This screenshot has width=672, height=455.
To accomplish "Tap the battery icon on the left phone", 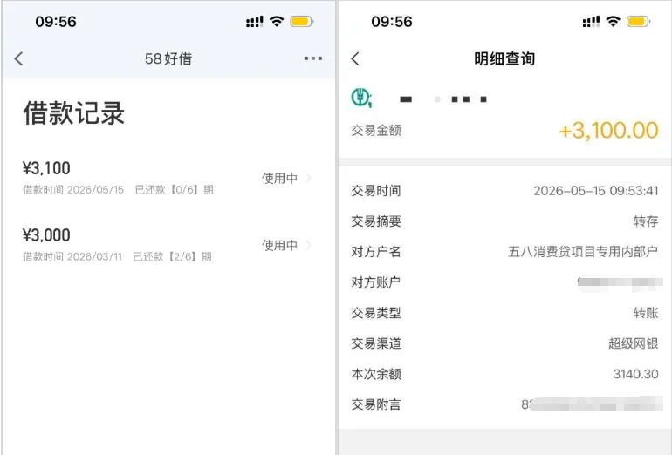I will point(302,21).
